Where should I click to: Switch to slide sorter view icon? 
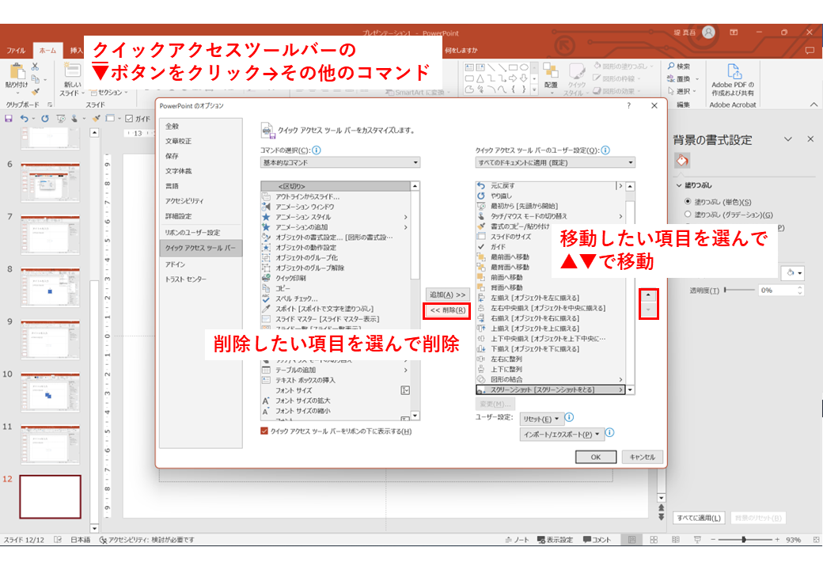[654, 540]
